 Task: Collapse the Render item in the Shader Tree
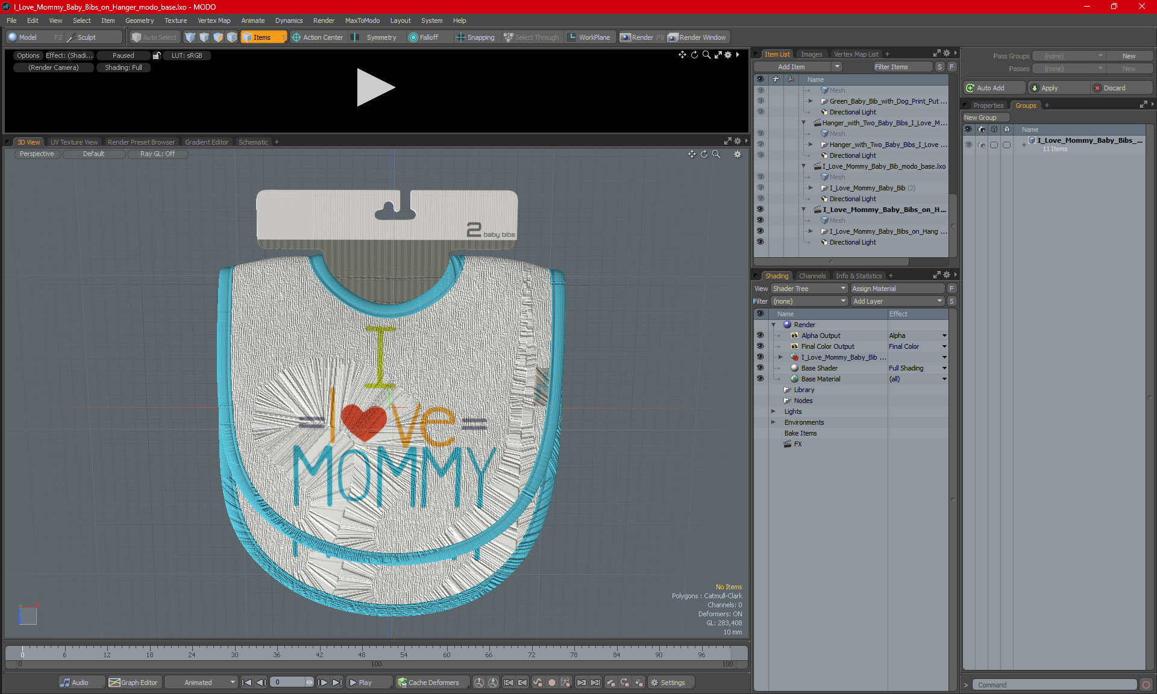pyautogui.click(x=774, y=325)
